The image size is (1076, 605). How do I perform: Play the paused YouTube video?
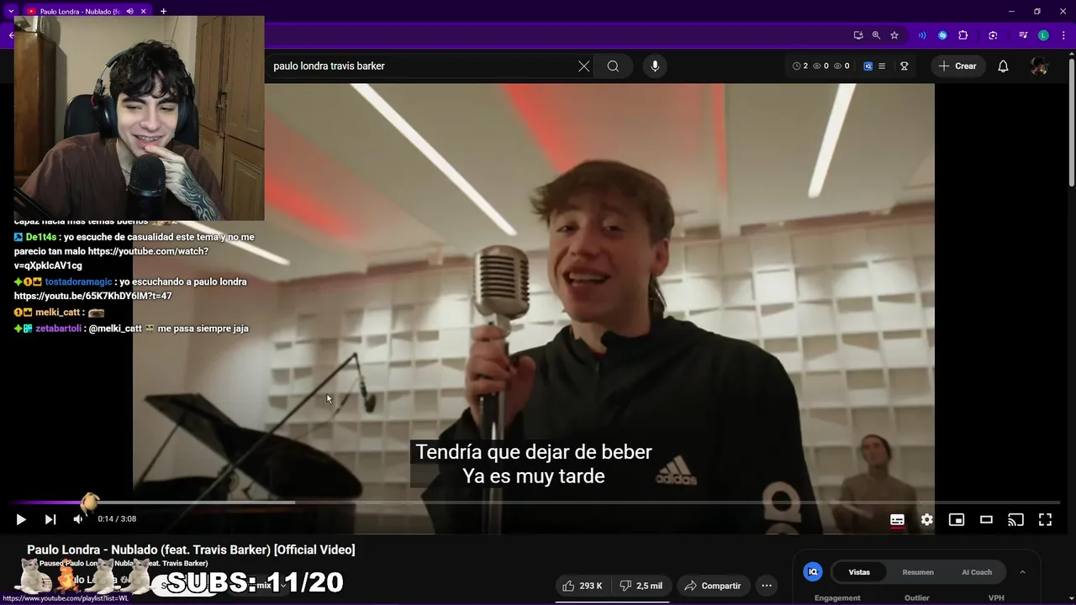(x=21, y=519)
